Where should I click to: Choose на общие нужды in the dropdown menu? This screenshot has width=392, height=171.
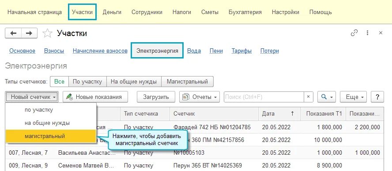(51, 123)
